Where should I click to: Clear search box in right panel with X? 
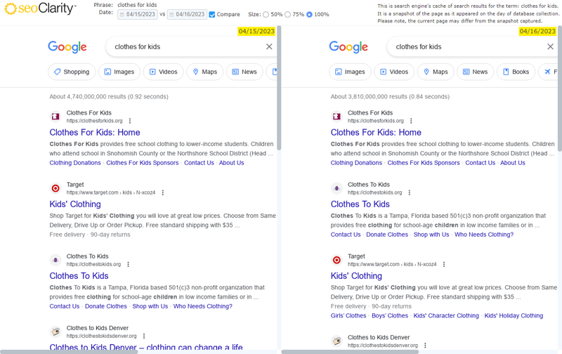click(x=550, y=46)
